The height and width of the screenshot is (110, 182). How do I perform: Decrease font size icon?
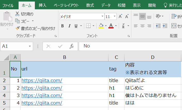(127, 16)
